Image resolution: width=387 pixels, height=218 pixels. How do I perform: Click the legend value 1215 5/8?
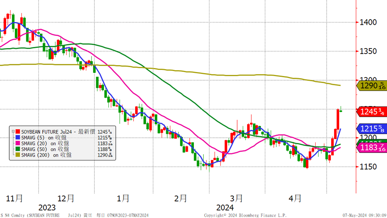tap(105, 138)
